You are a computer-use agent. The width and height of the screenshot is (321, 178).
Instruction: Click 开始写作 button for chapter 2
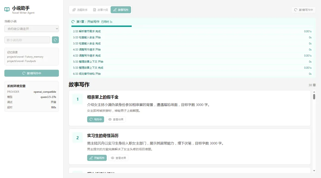pos(97,158)
